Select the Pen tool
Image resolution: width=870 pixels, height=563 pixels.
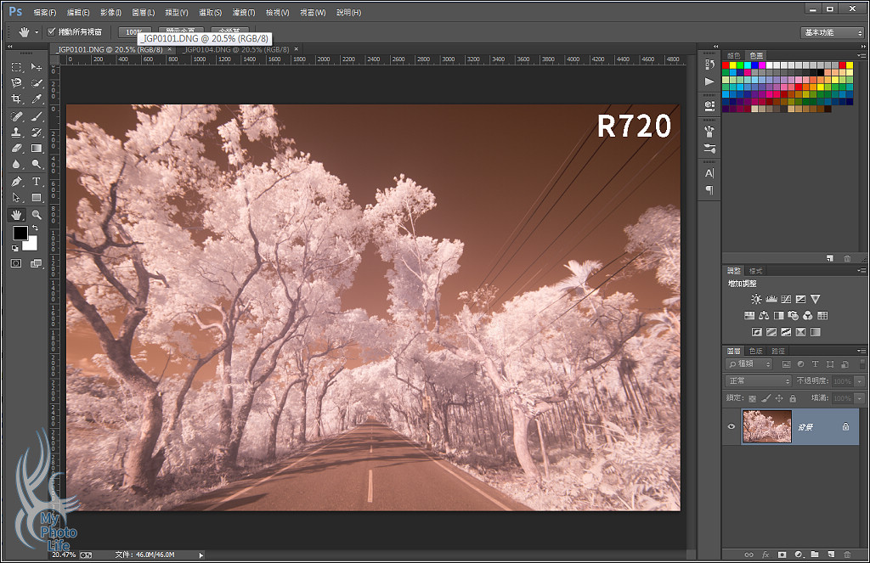(x=16, y=182)
